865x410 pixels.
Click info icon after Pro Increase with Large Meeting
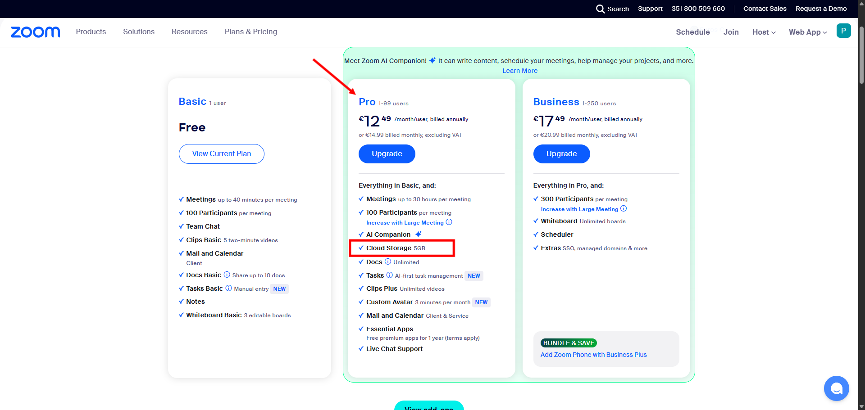(x=449, y=222)
